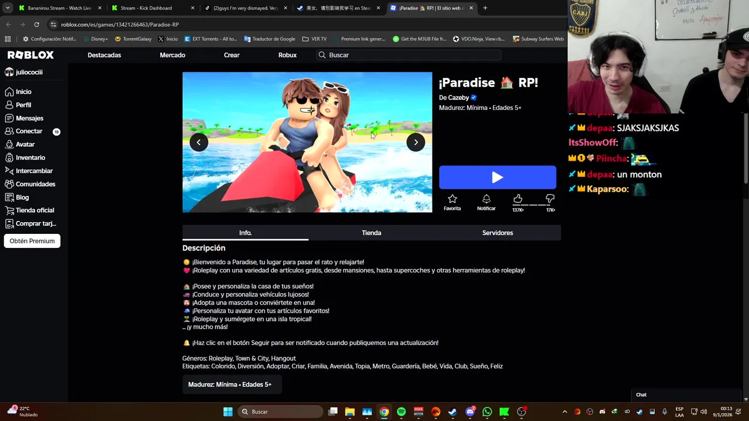Image resolution: width=749 pixels, height=421 pixels.
Task: Click the Roleplay genre link
Action: pyautogui.click(x=221, y=358)
